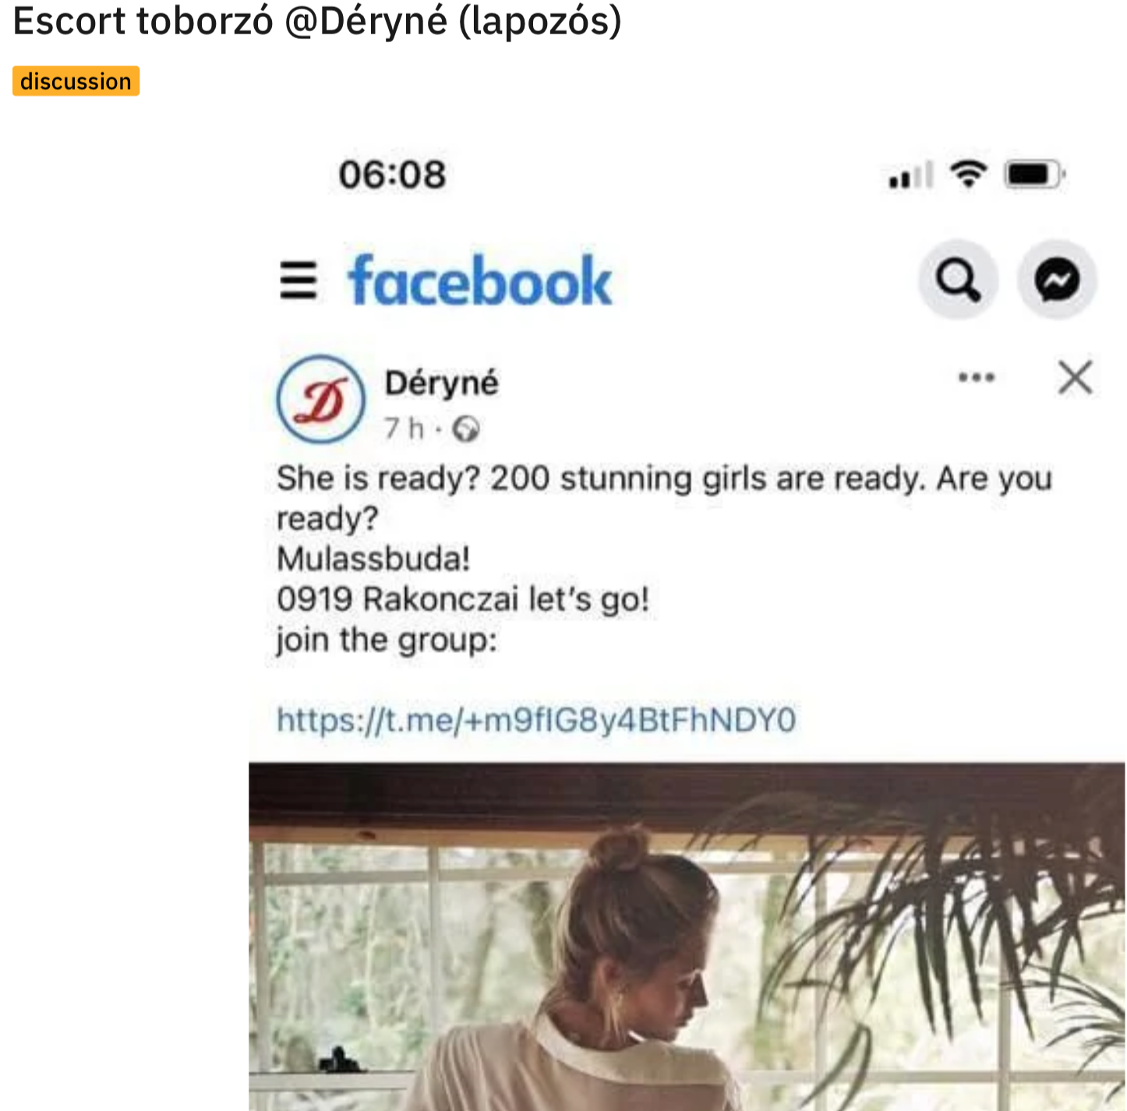The height and width of the screenshot is (1111, 1127).
Task: Click the globe public-visibility icon
Action: pos(466,429)
